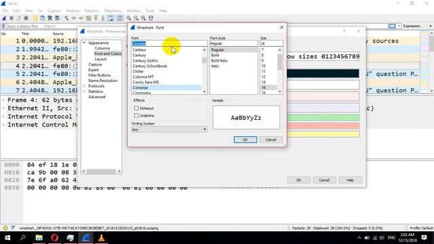Image resolution: width=434 pixels, height=244 pixels.
Task: Expand Internet Control Message detail row
Action: click(x=3, y=125)
